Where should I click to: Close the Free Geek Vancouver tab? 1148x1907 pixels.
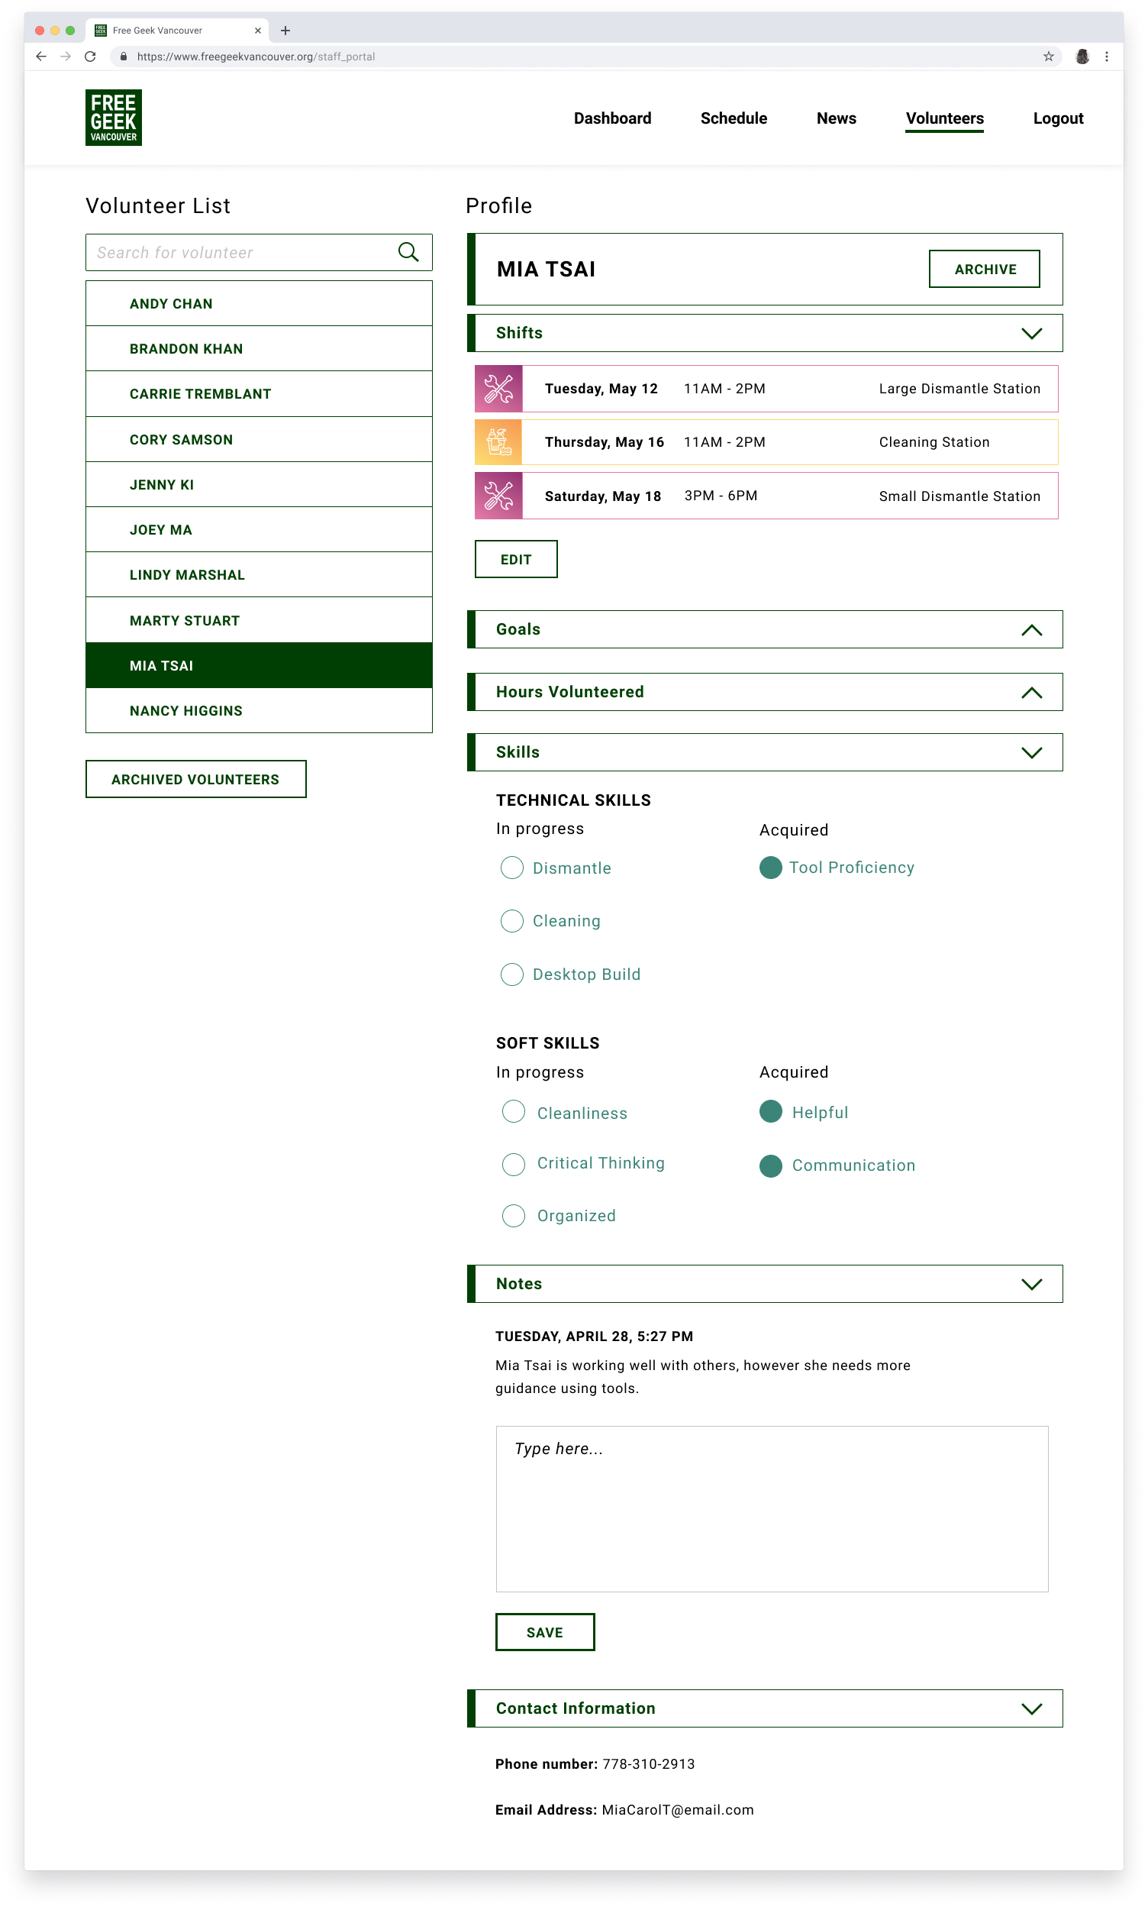coord(257,31)
